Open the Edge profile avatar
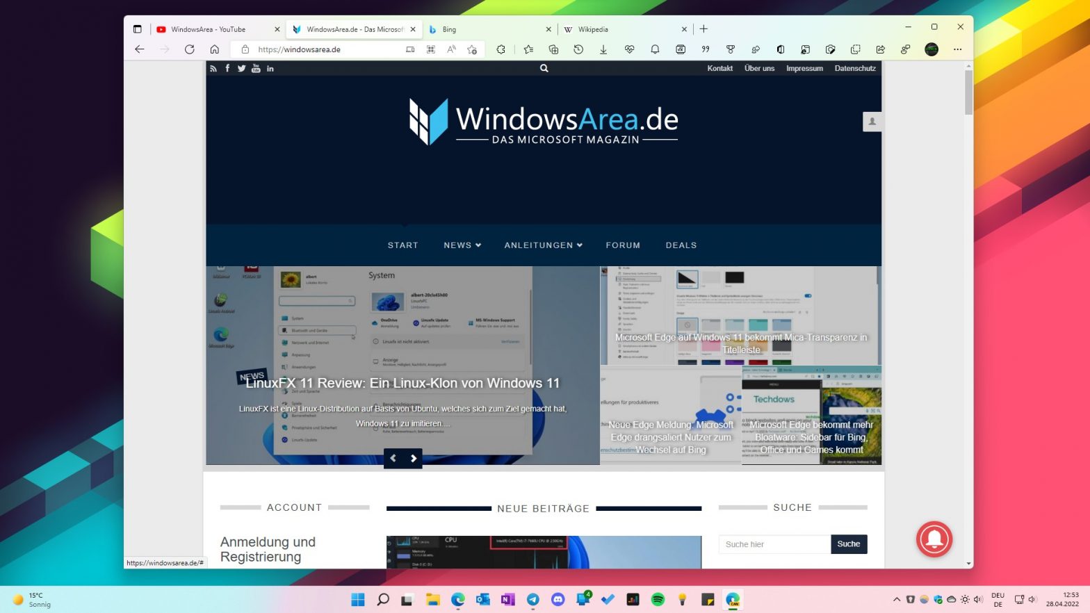This screenshot has width=1090, height=613. point(932,49)
